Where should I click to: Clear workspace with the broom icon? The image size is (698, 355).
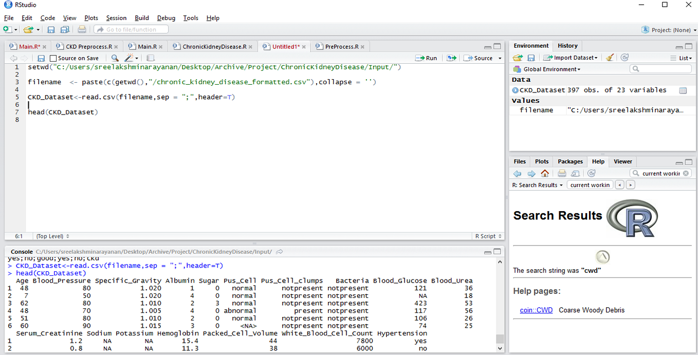click(x=610, y=58)
